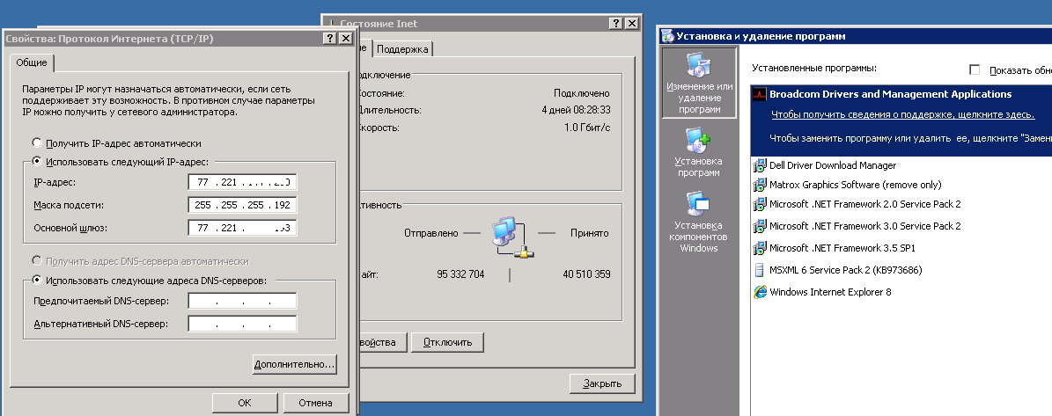Click the 'Дополнительно...' button

tap(295, 364)
